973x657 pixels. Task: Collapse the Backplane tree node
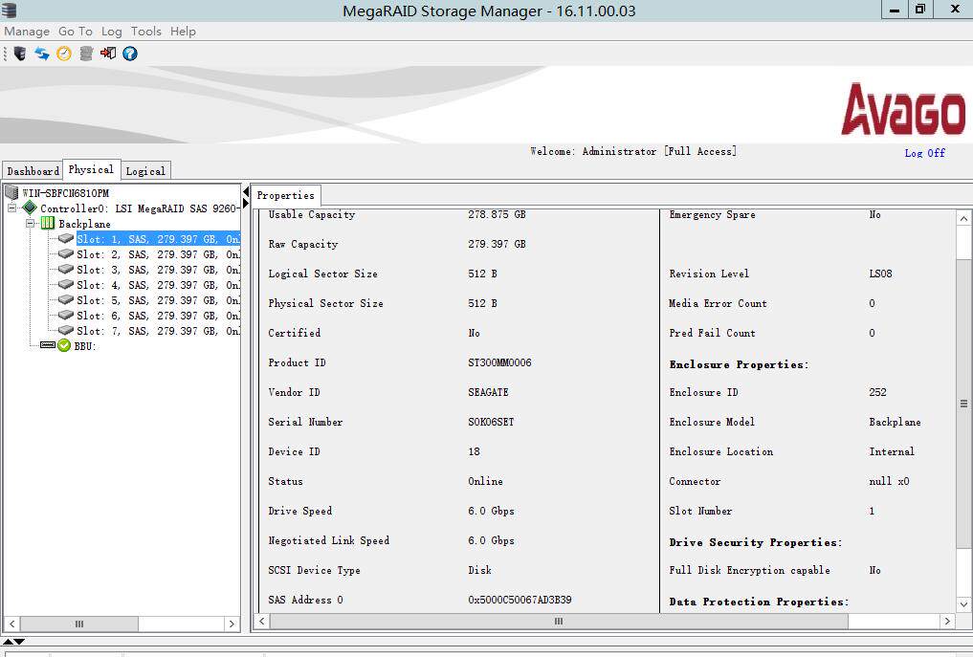pos(30,224)
